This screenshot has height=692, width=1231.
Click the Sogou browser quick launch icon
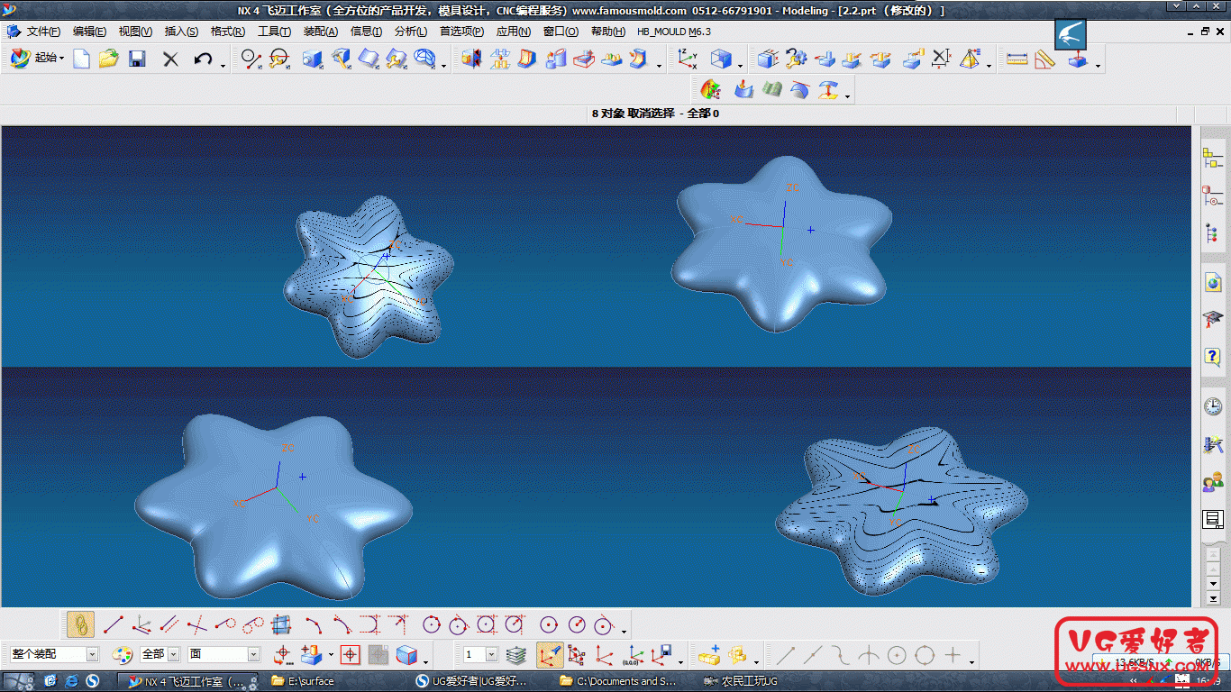(x=91, y=681)
